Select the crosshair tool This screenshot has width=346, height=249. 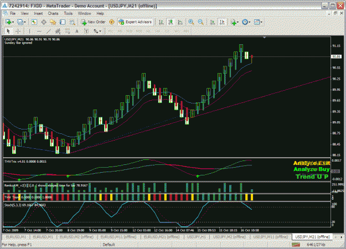18,31
